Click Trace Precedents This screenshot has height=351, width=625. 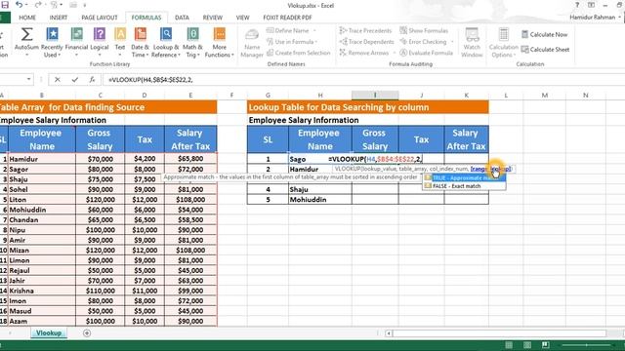click(x=365, y=30)
